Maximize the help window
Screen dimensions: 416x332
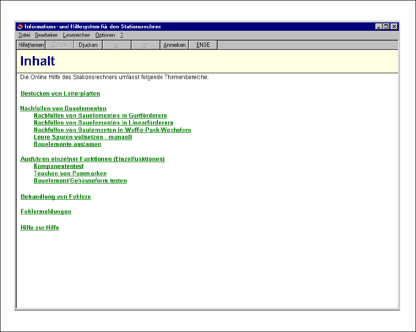tap(386, 26)
